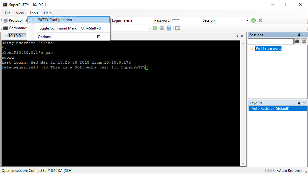Click the Protocol toolbar monitor icon
308x174 pixels.
click(x=5, y=20)
